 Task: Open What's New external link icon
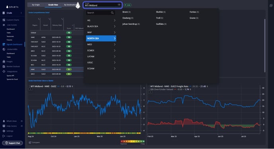pyautogui.click(x=22, y=121)
